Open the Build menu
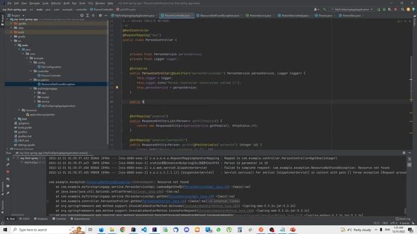The height and width of the screenshot is (234, 417). point(66,3)
